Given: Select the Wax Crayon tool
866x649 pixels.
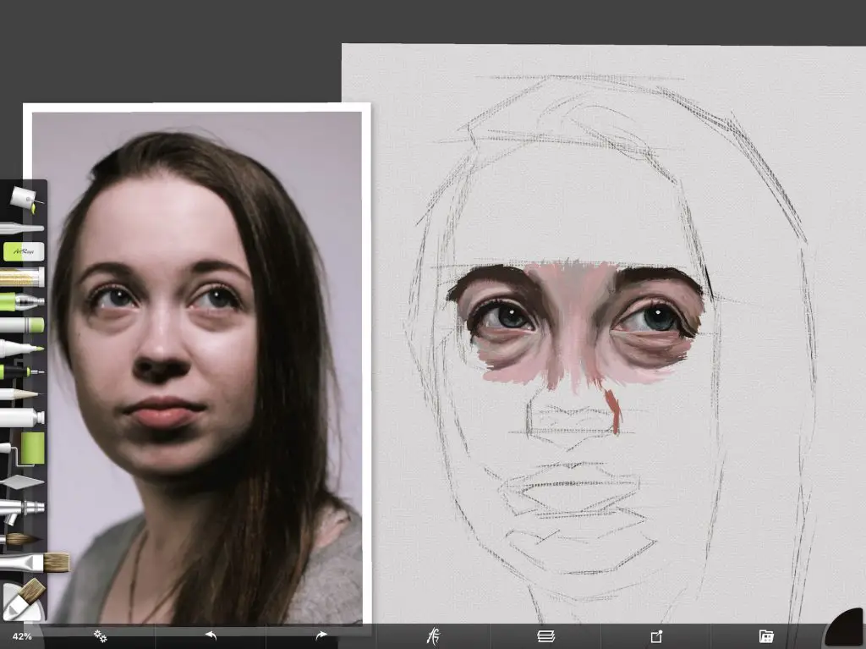Looking at the screenshot, I should 22,325.
